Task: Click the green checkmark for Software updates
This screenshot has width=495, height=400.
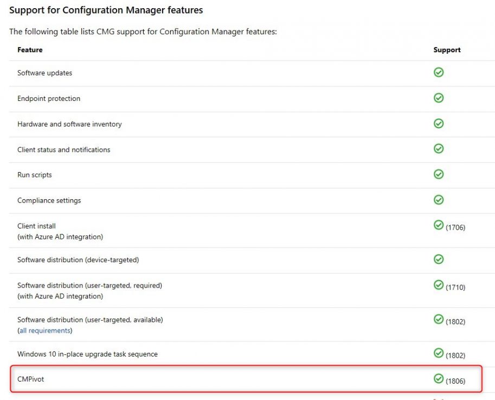Action: pyautogui.click(x=438, y=72)
